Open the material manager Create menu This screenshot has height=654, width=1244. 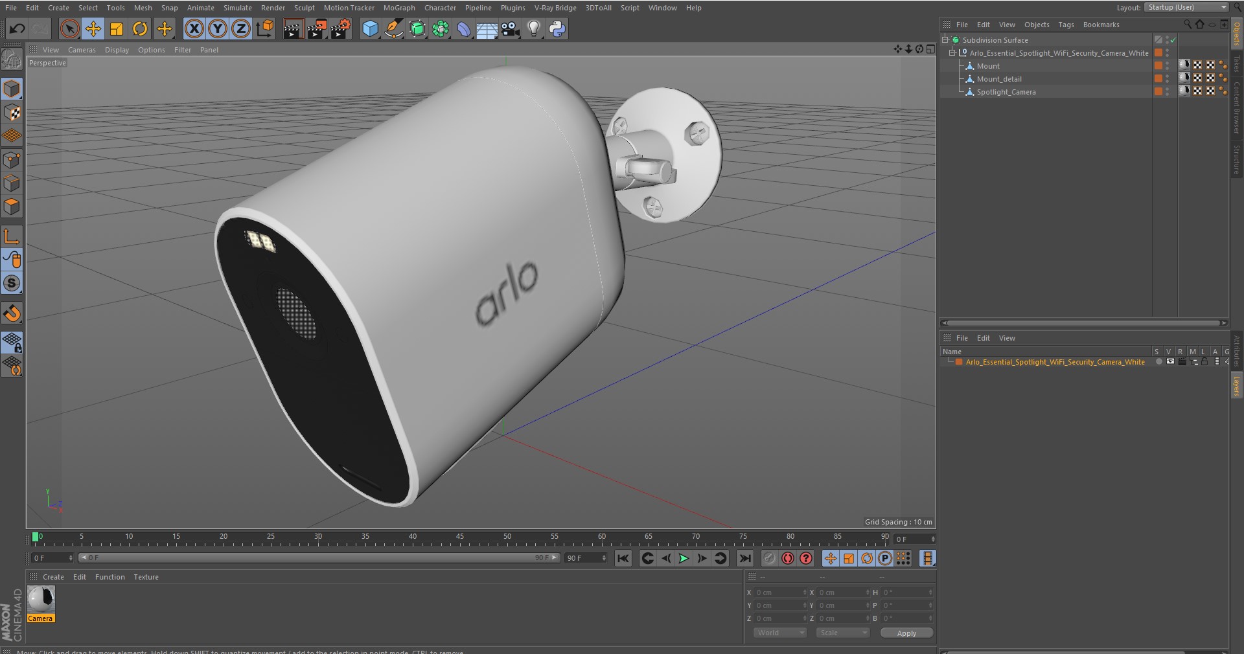pyautogui.click(x=53, y=577)
